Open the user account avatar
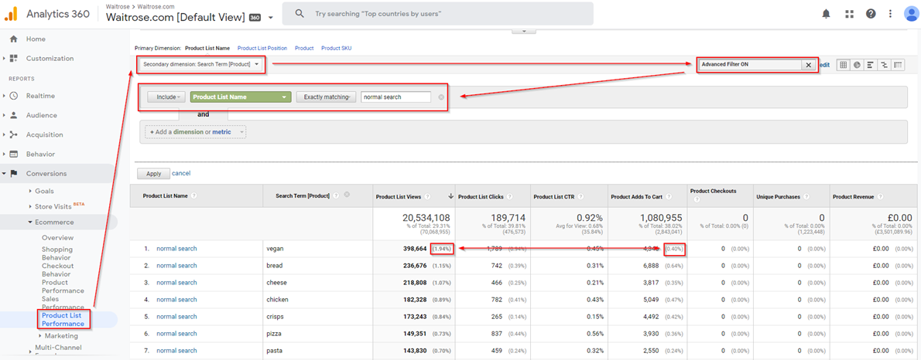The image size is (921, 360). 911,14
